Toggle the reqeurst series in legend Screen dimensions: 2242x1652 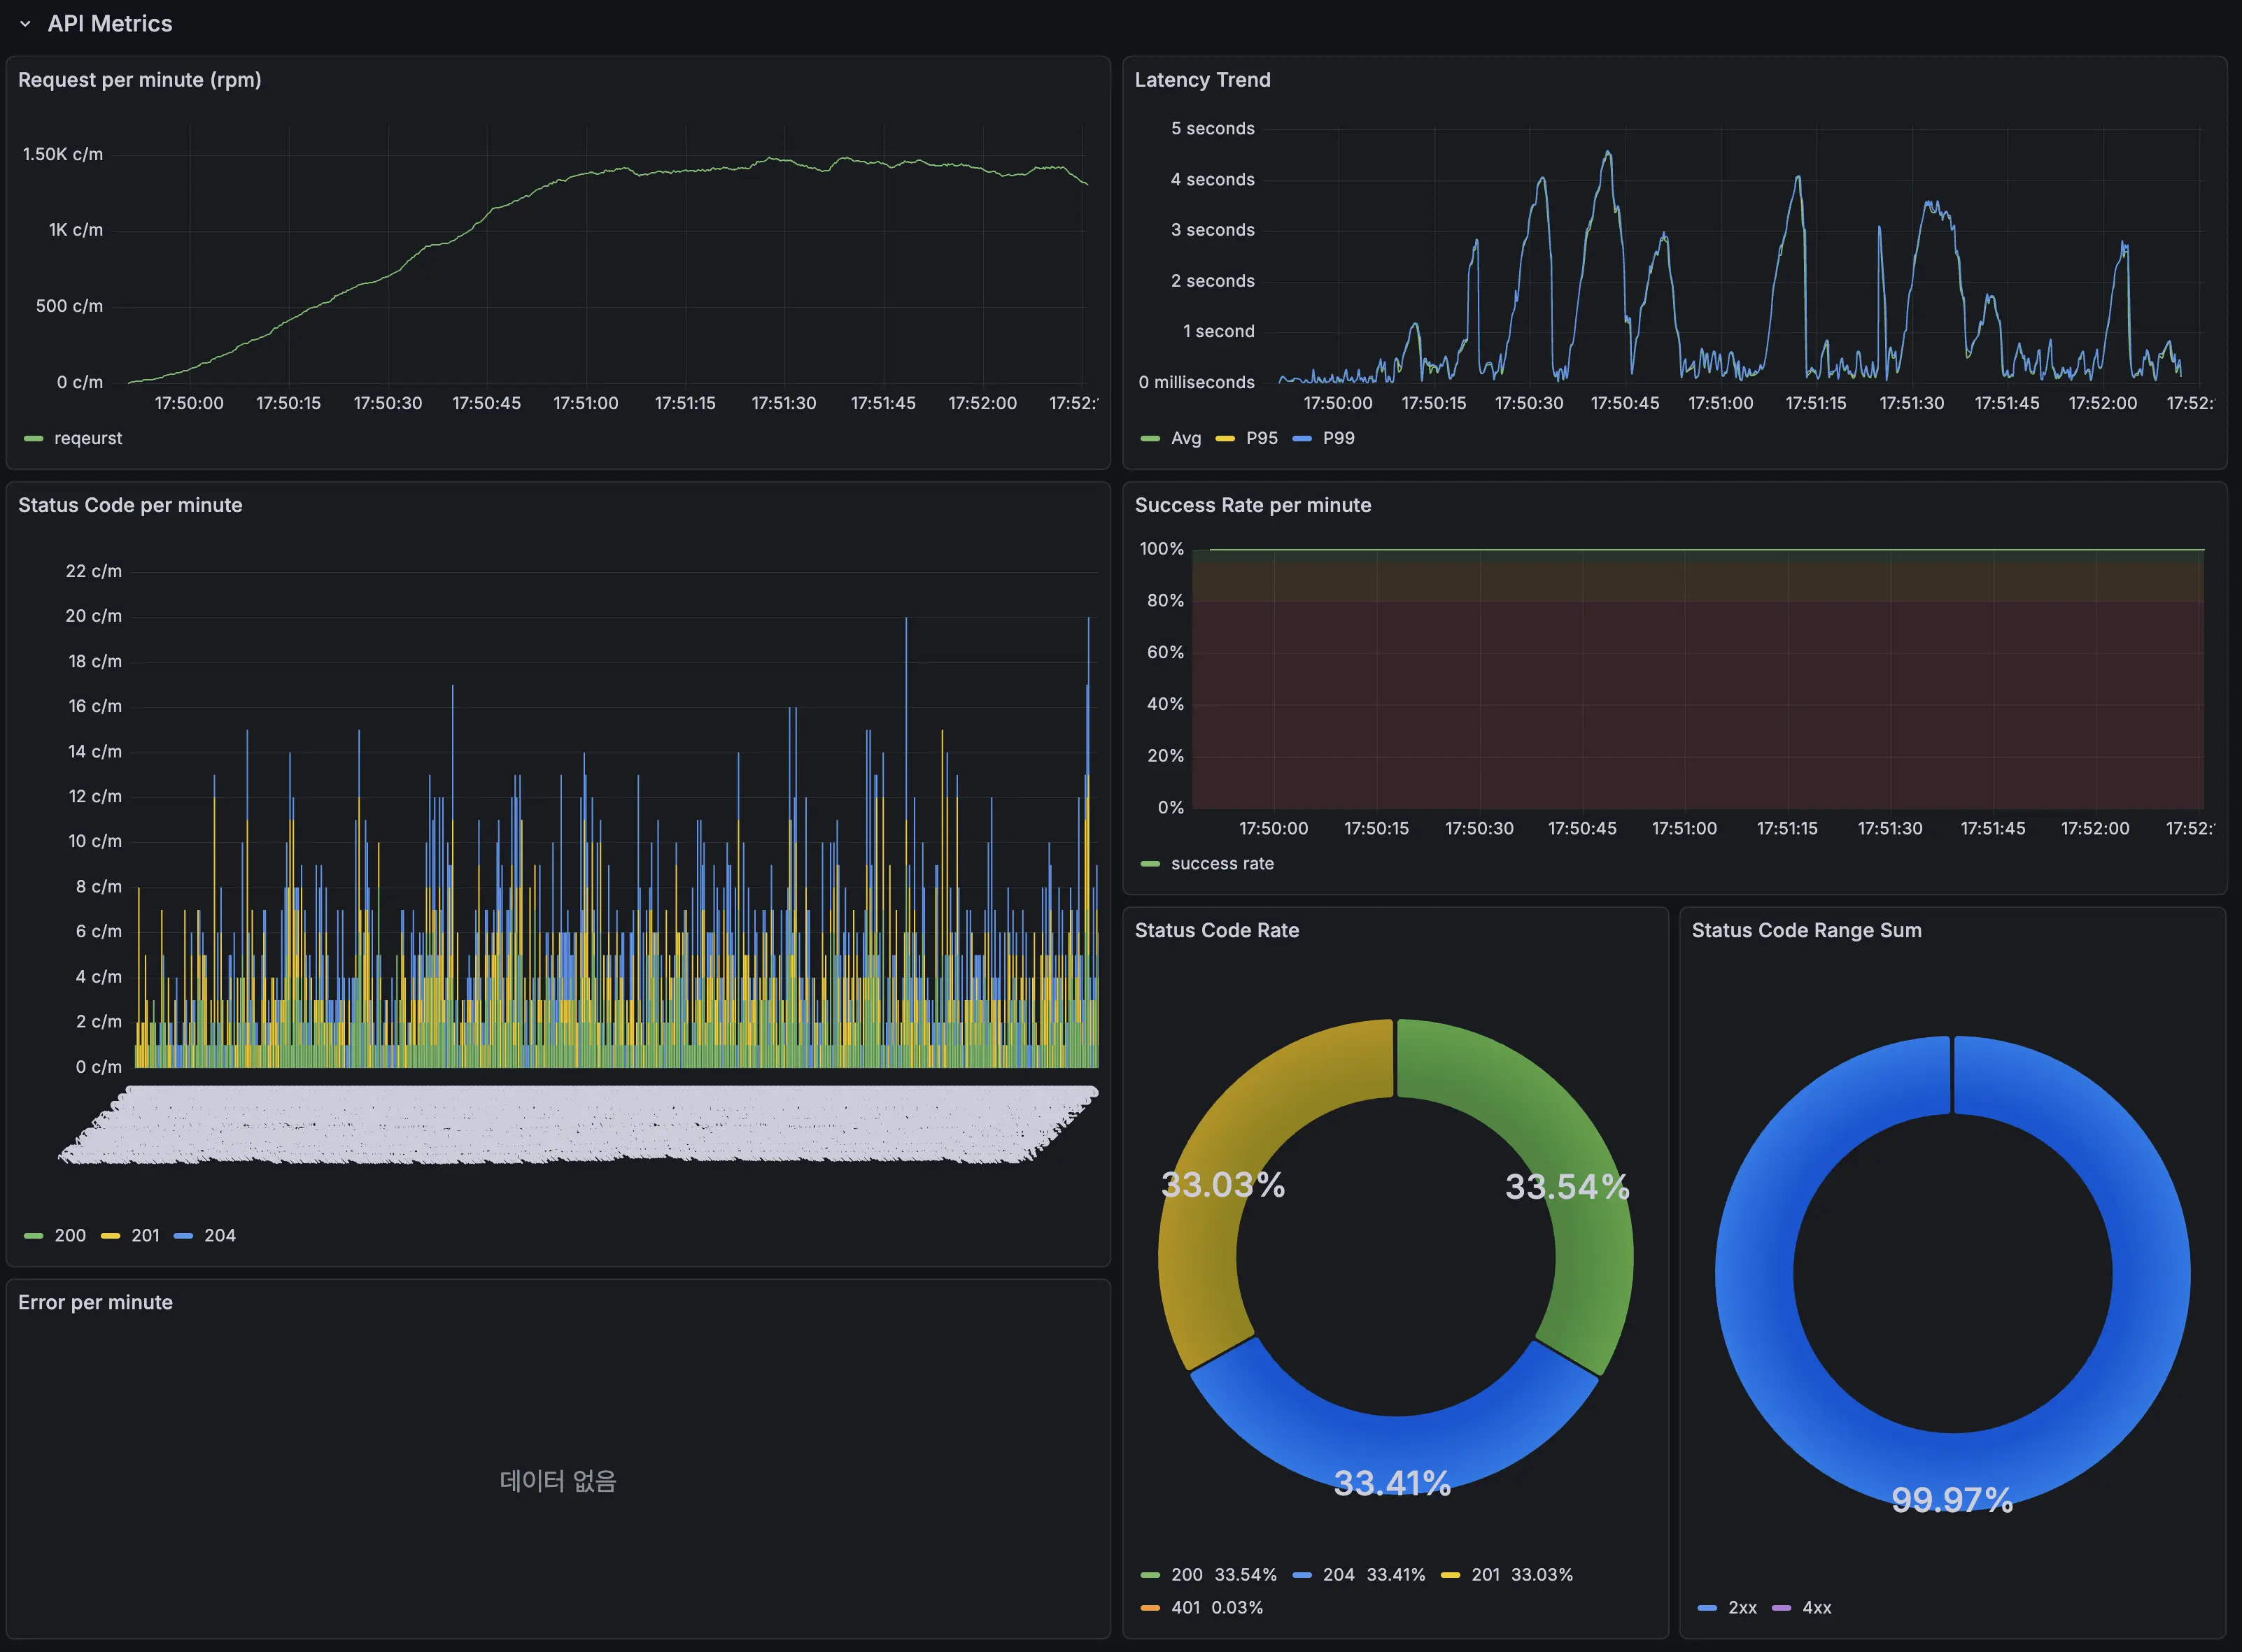click(x=87, y=438)
